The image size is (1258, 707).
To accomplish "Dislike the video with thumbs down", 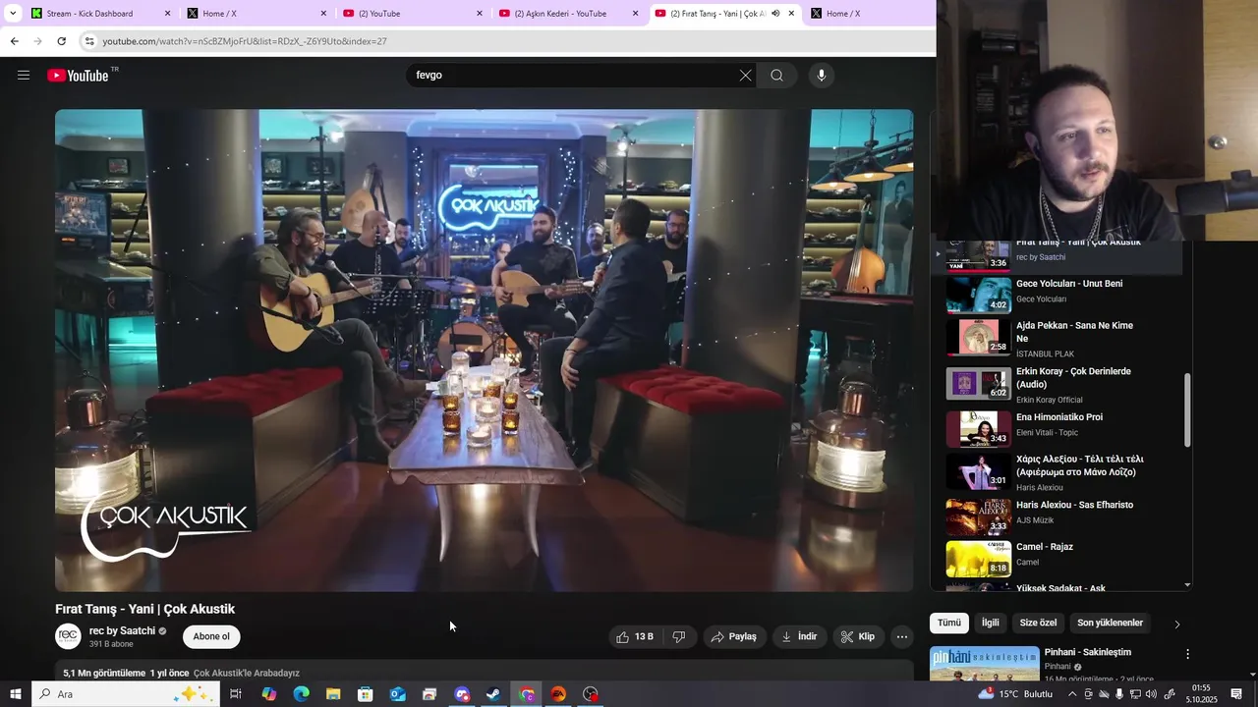I will (679, 636).
